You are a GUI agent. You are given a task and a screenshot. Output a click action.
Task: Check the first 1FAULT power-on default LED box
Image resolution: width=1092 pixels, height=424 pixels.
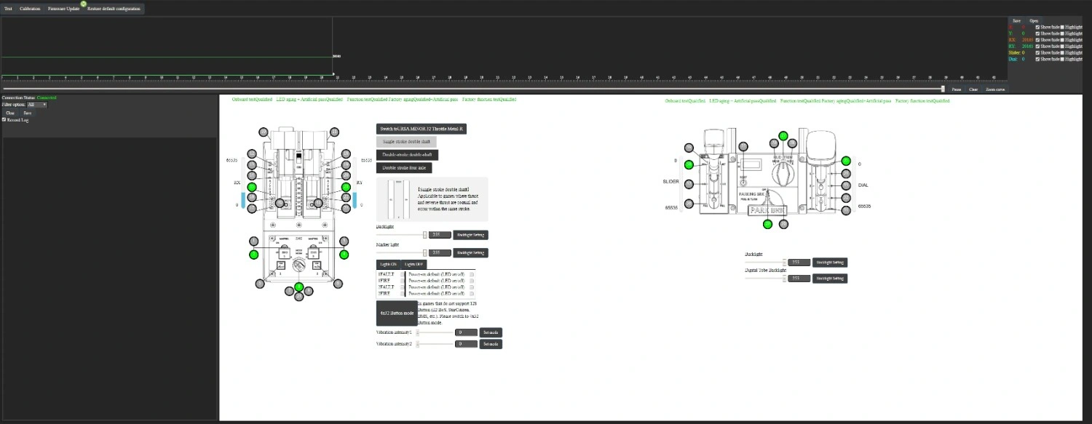[472, 275]
